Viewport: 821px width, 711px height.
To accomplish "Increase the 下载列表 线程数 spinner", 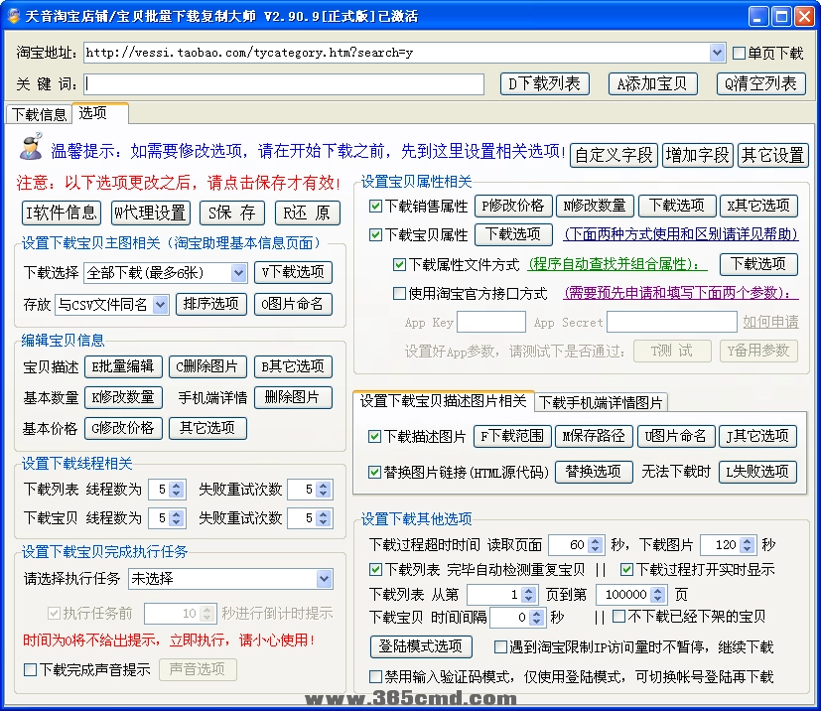I will click(x=177, y=484).
